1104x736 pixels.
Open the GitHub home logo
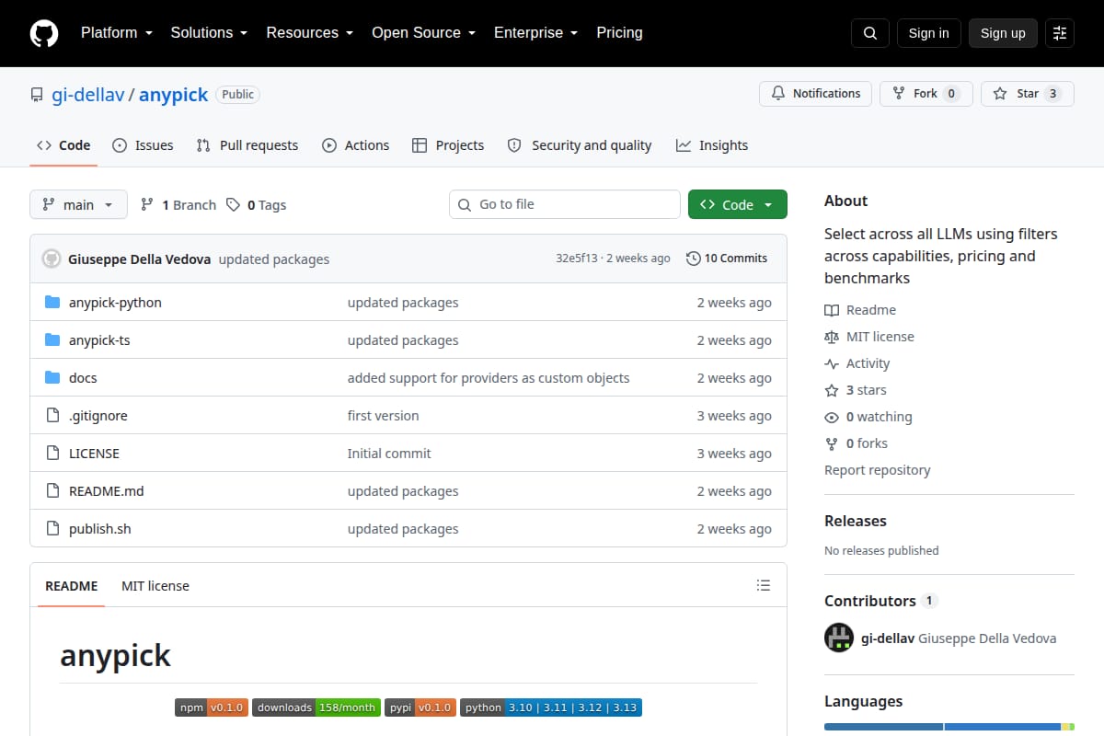coord(44,33)
